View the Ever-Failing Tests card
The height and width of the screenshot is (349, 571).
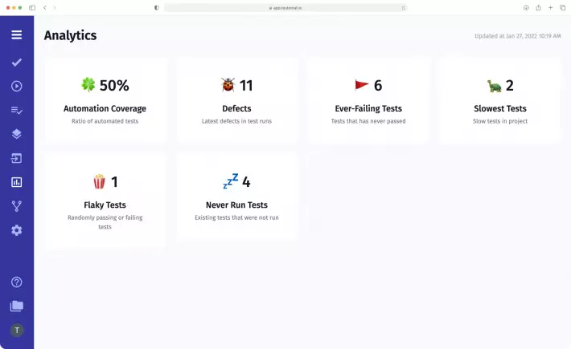tap(368, 100)
